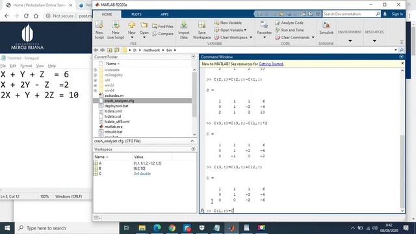Open the Clear Workspace dropdown arrow
The width and height of the screenshot is (416, 234).
(251, 38)
